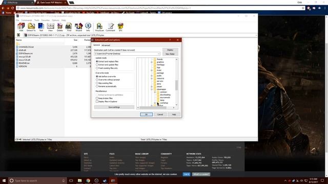The image size is (328, 184).
Task: Click the folder tree horizontal scrollbar thumb
Action: (x=153, y=108)
